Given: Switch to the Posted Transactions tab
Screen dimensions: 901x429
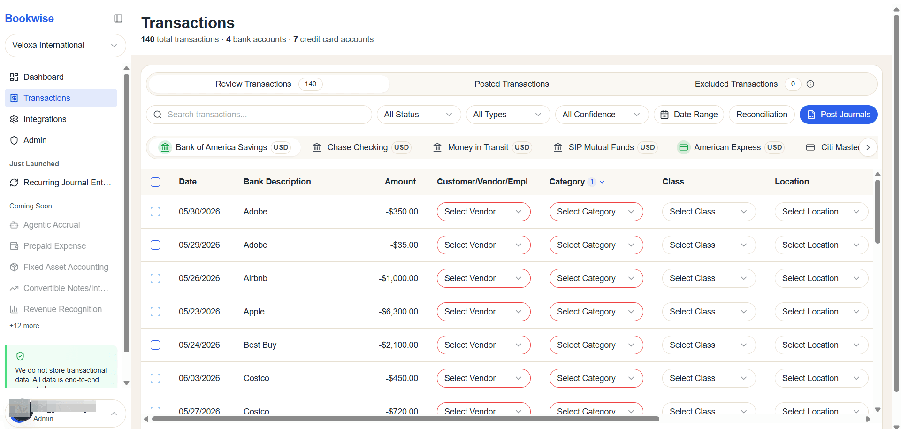Looking at the screenshot, I should coord(512,84).
